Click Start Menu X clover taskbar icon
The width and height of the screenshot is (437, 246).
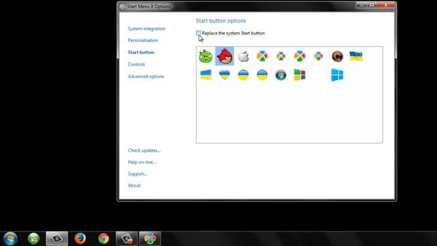coord(150,238)
